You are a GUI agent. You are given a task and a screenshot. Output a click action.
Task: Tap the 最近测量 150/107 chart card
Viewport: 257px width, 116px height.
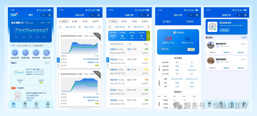click(x=31, y=31)
